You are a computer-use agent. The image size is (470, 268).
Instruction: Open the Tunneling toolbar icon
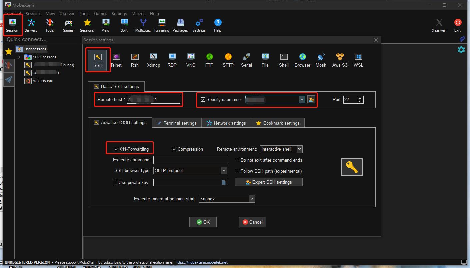coord(162,25)
